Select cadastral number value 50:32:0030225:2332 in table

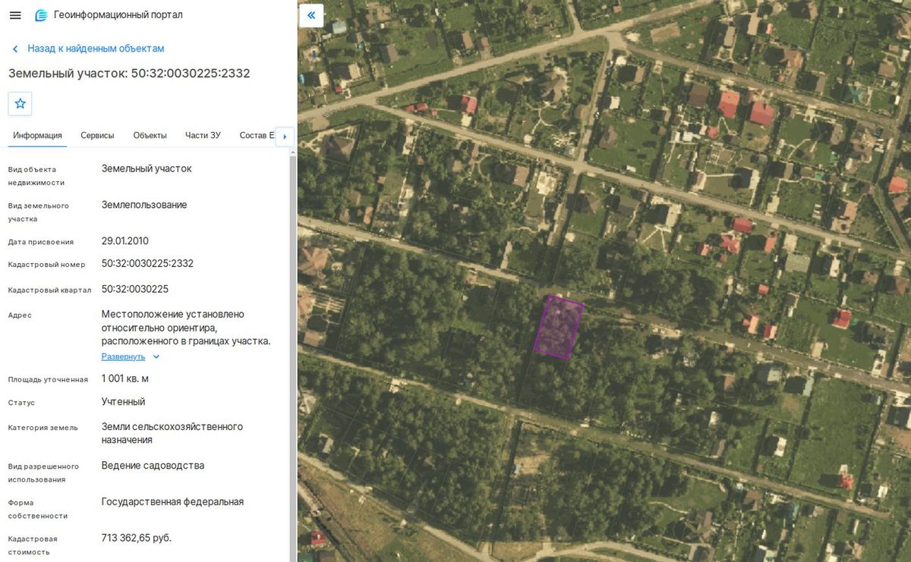[147, 264]
